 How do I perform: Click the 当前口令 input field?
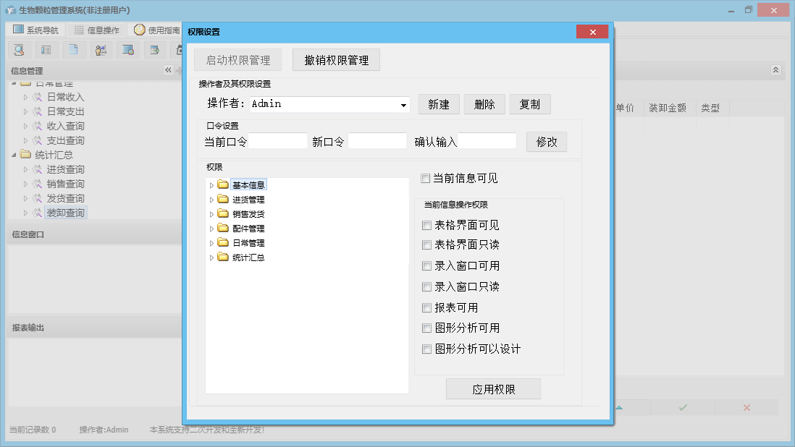278,141
